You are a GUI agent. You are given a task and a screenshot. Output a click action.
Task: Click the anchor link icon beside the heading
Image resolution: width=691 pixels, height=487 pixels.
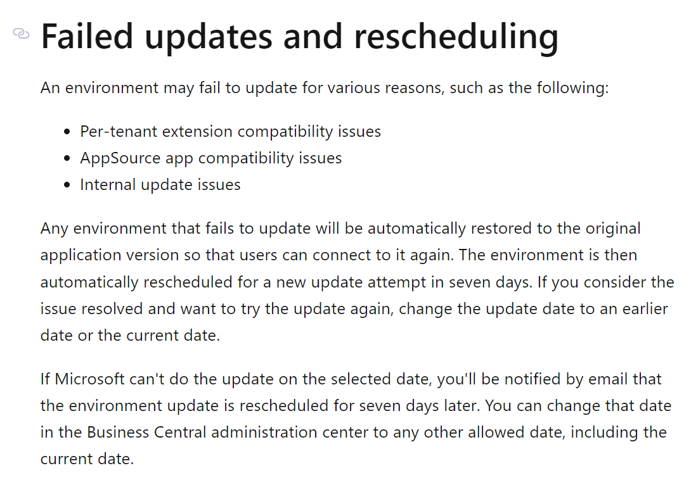[x=21, y=34]
